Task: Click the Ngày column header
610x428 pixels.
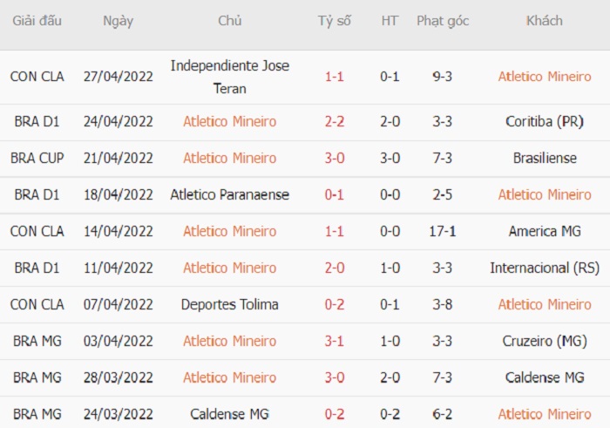Action: pyautogui.click(x=118, y=21)
